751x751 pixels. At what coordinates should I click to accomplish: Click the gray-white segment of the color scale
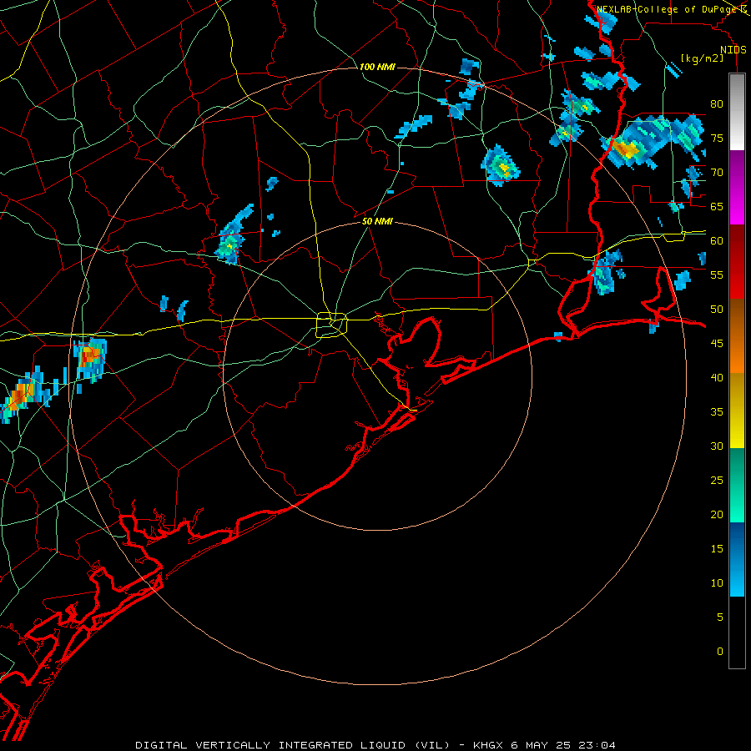tap(737, 112)
